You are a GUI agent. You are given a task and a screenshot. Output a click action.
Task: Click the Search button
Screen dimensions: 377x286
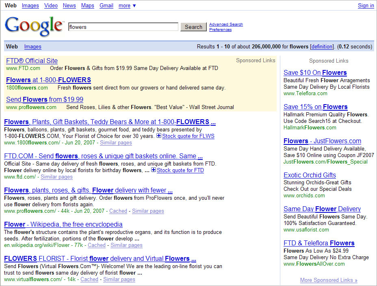click(193, 27)
